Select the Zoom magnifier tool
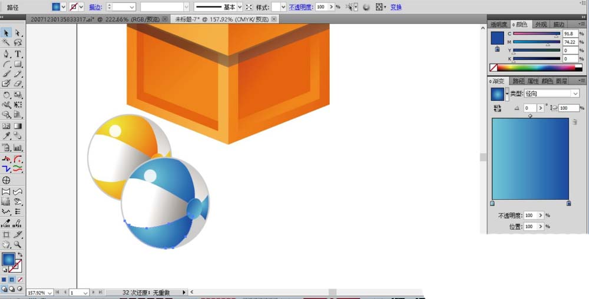 [18, 245]
